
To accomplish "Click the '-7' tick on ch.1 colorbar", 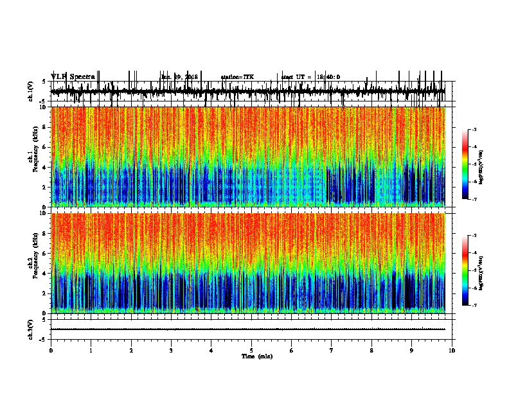I will [474, 199].
